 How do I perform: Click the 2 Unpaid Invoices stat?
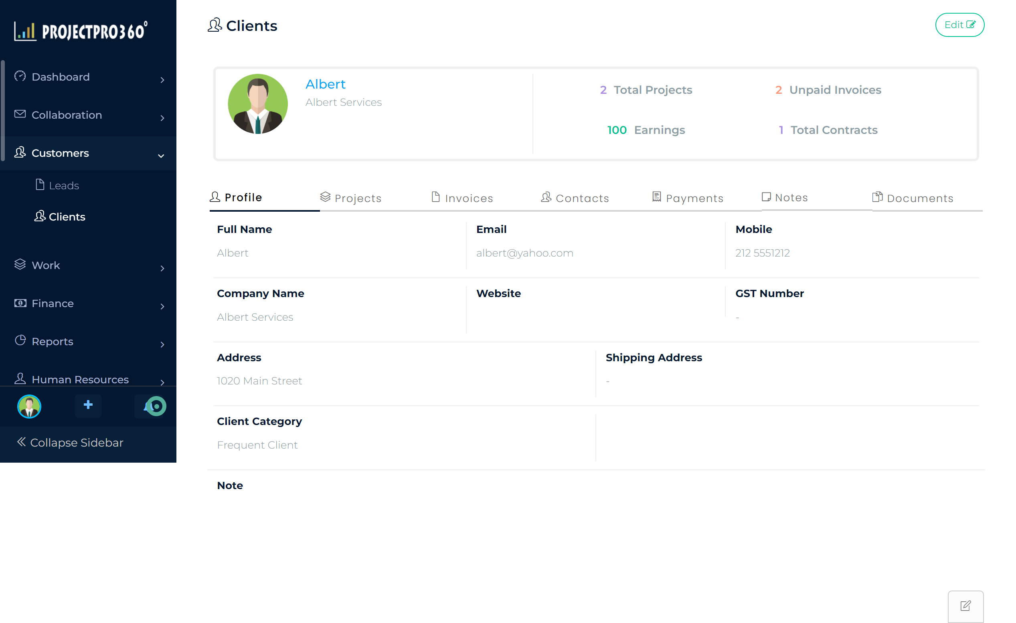tap(828, 90)
